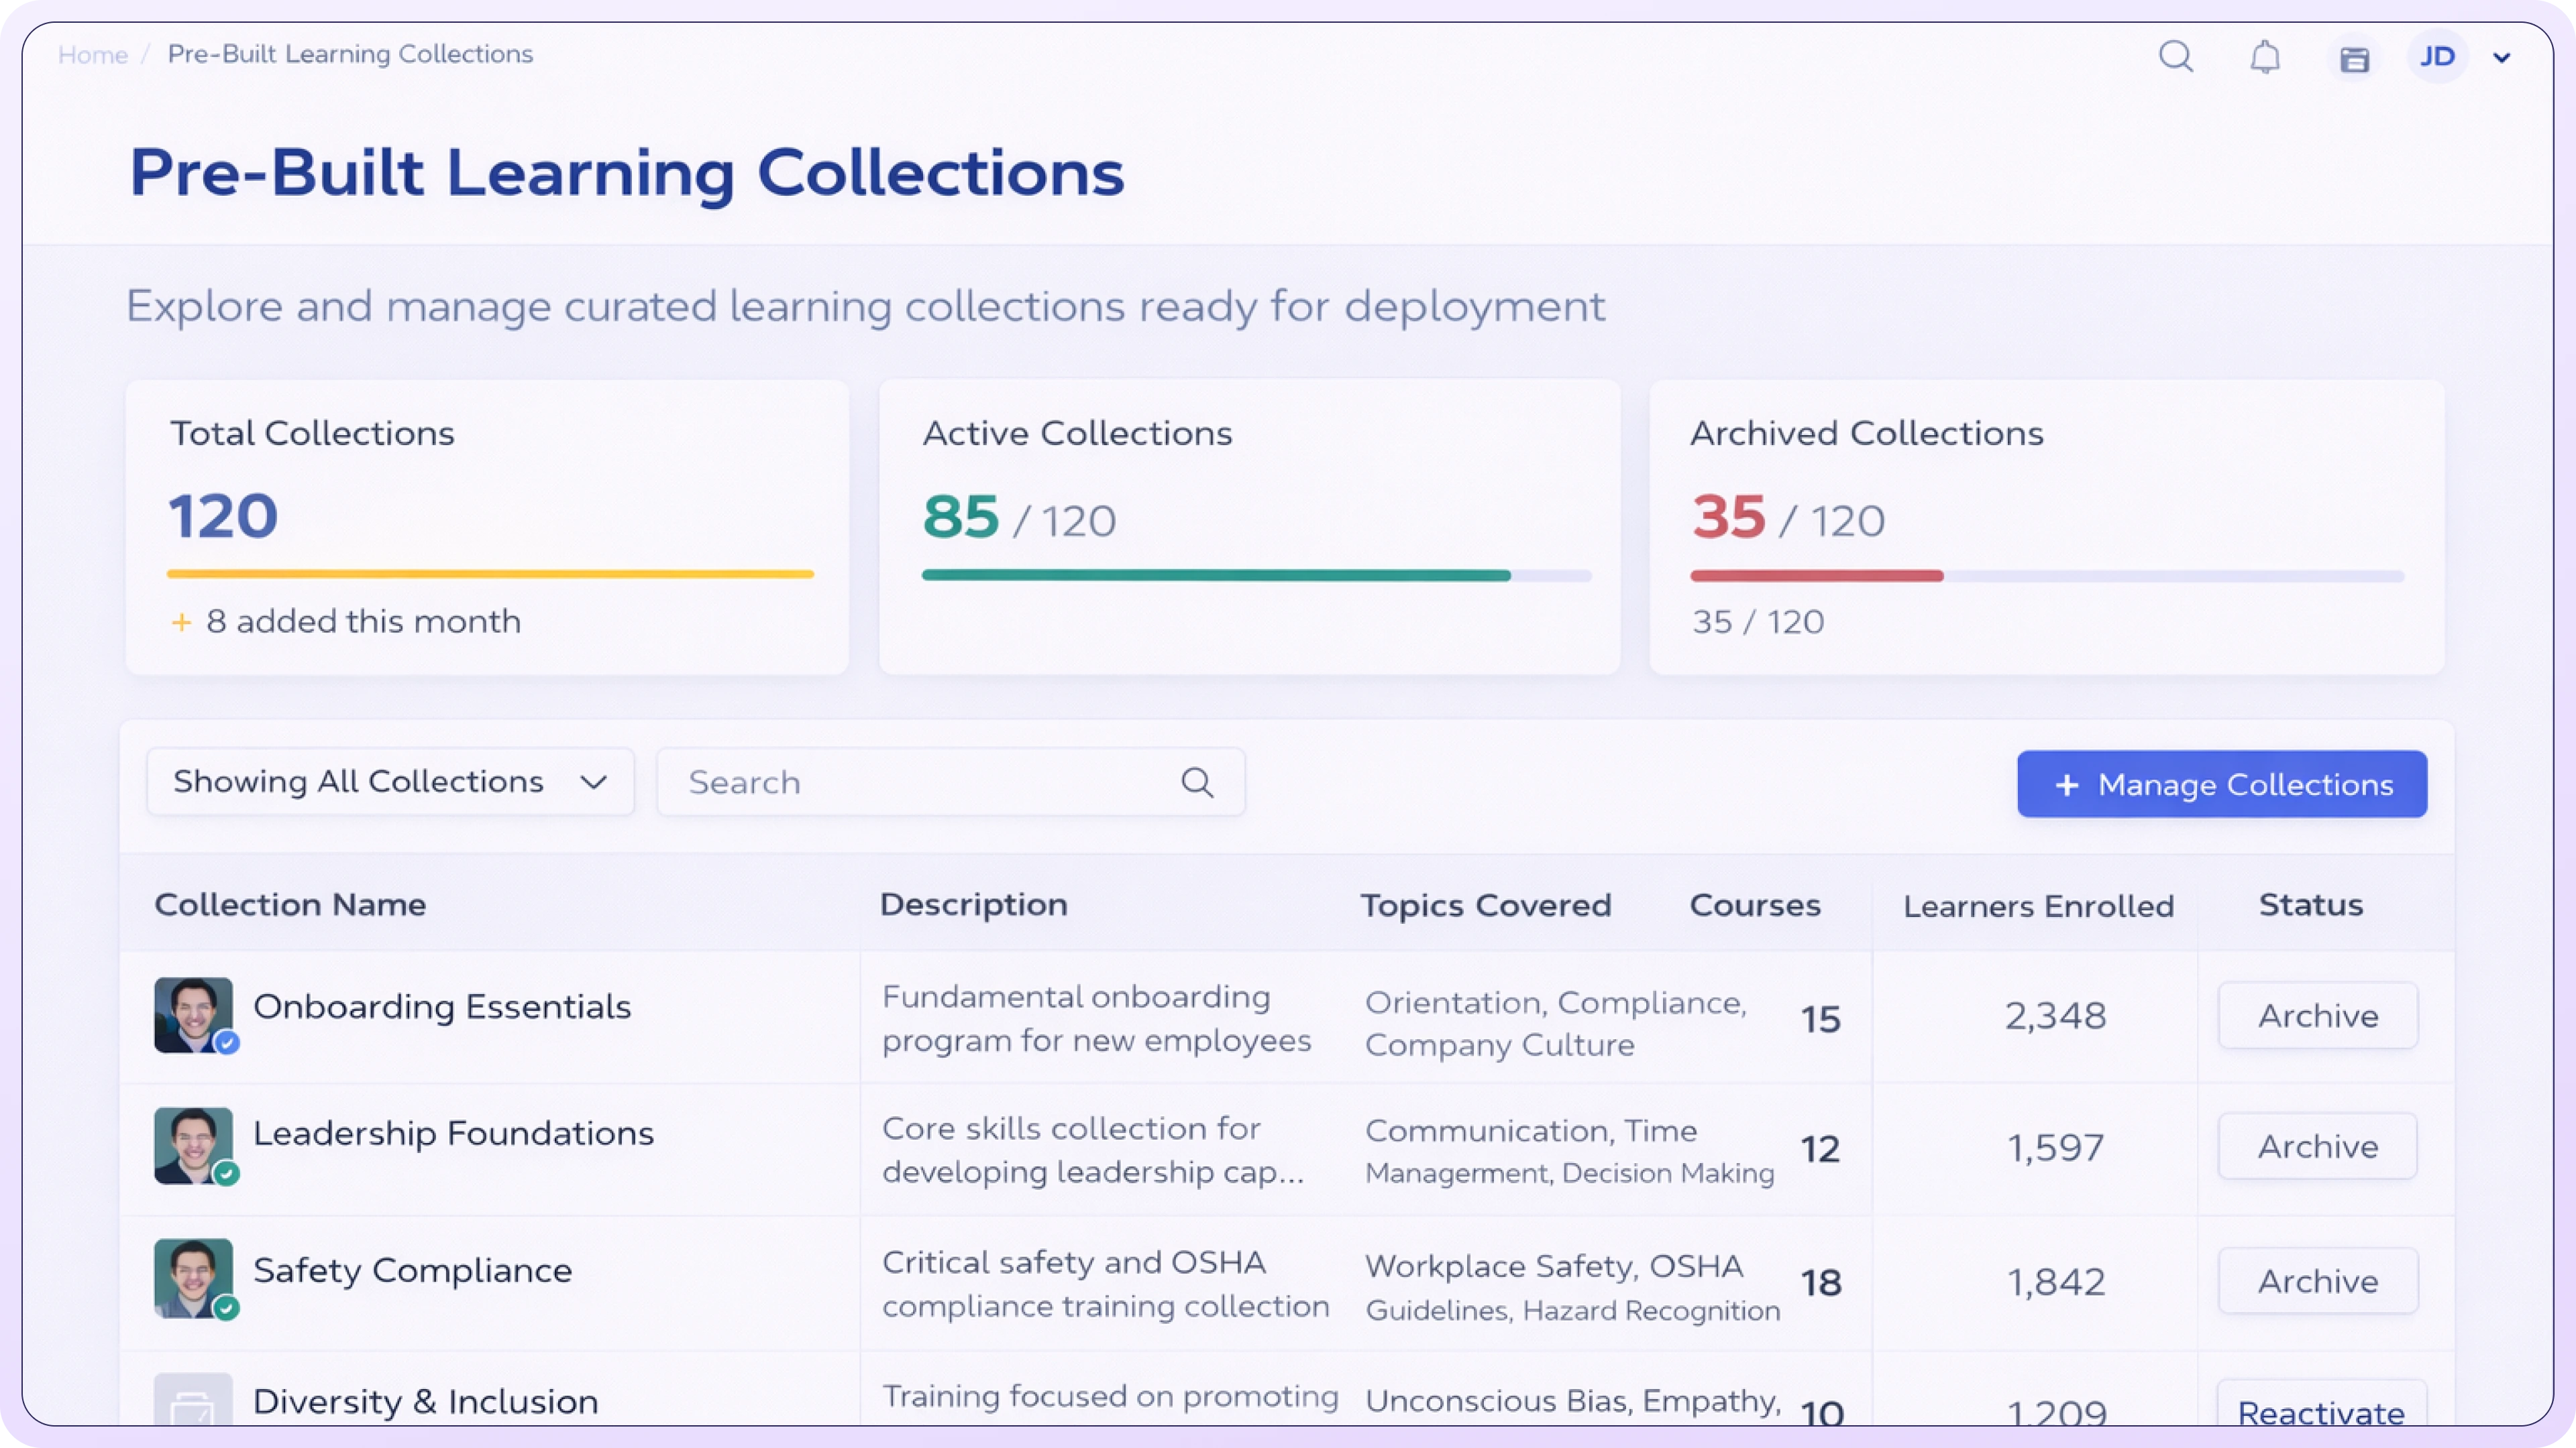Toggle the green checkmark on Leadership Foundations
This screenshot has height=1448, width=2576.
[x=227, y=1174]
